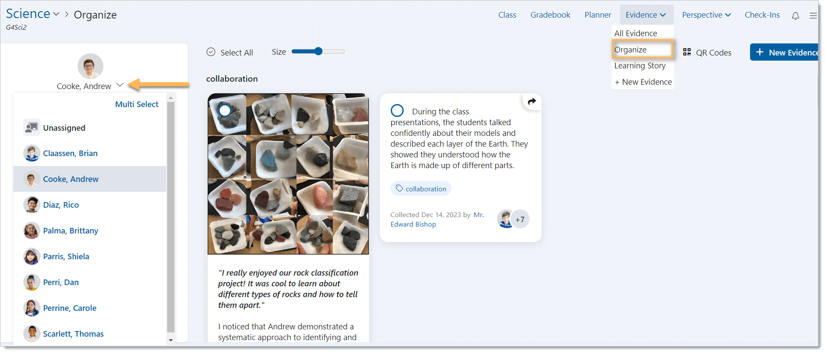Toggle the Select All check circle

pos(211,52)
